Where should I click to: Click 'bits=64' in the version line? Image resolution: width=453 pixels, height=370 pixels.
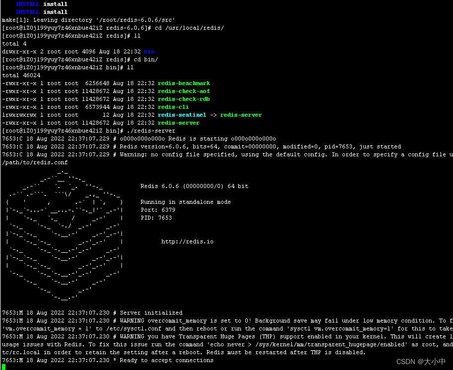click(x=205, y=146)
